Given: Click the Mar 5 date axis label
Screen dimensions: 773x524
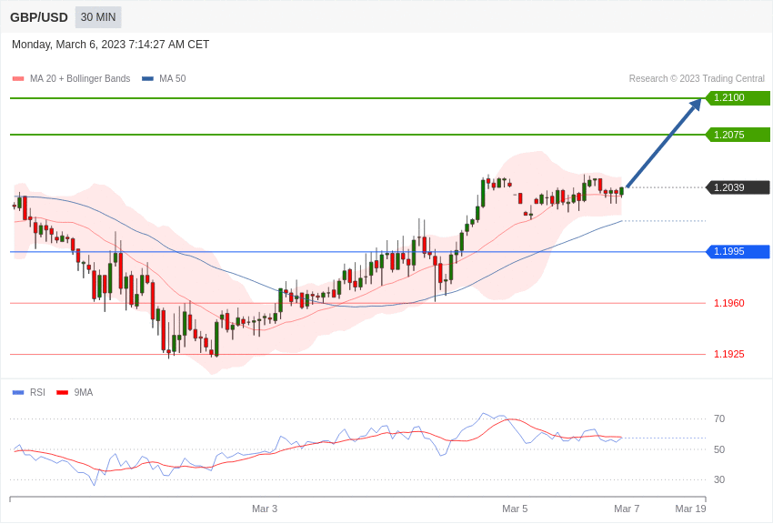Looking at the screenshot, I should click(x=515, y=509).
